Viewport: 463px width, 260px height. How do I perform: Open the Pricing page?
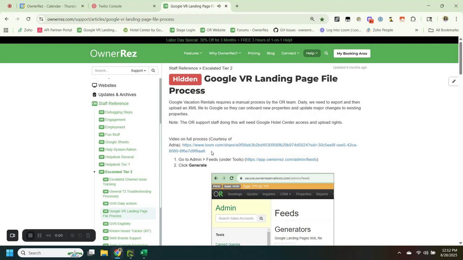pyautogui.click(x=254, y=53)
